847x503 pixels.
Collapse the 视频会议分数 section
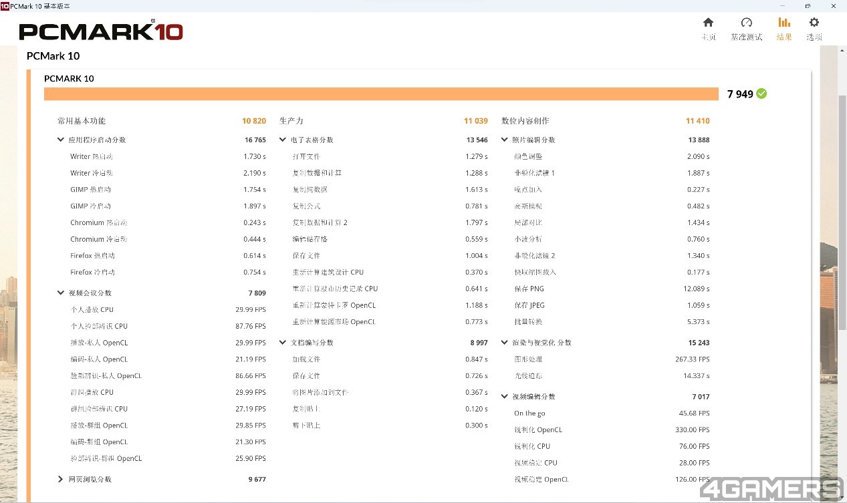point(61,293)
